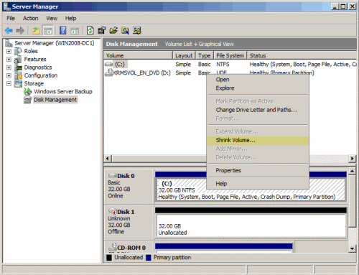Image resolution: width=359 pixels, height=275 pixels.
Task: Click the blue Primary partition legend swatch
Action: pyautogui.click(x=149, y=258)
